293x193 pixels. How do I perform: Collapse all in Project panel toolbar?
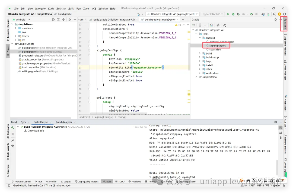pyautogui.click(x=63, y=20)
